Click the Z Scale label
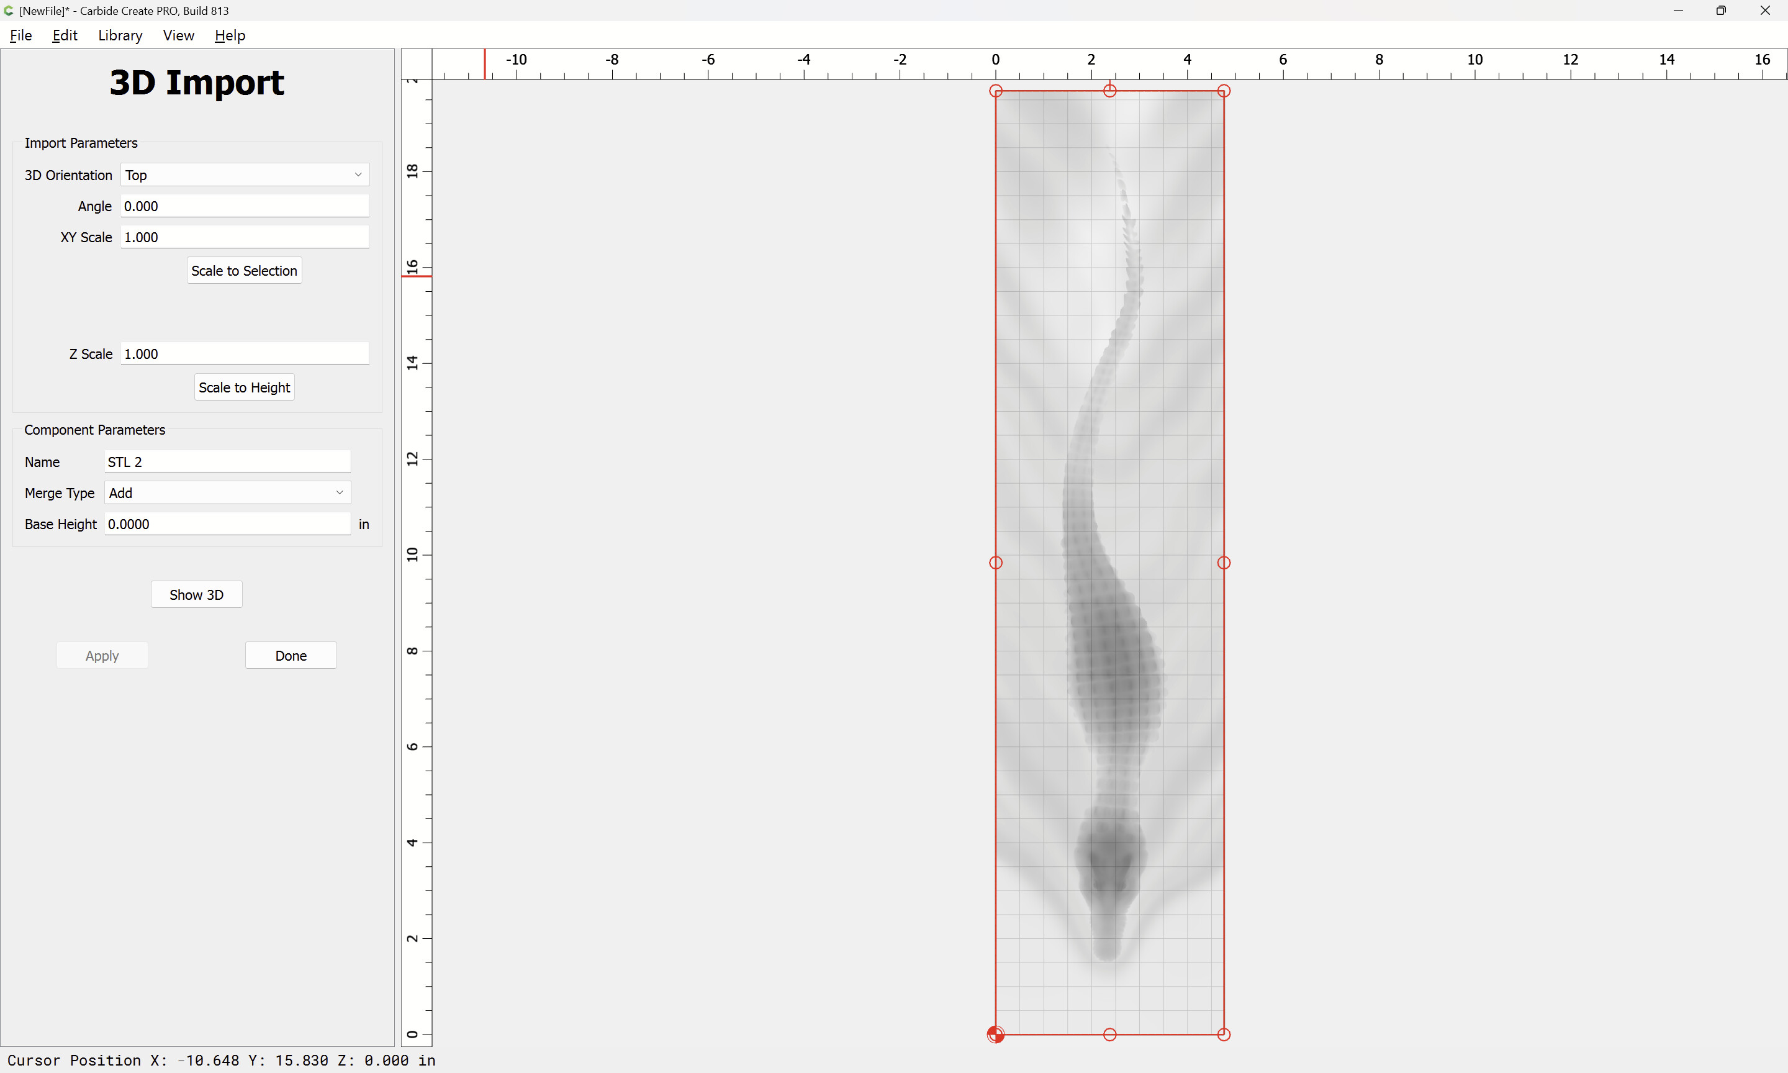Image resolution: width=1788 pixels, height=1073 pixels. tap(91, 355)
